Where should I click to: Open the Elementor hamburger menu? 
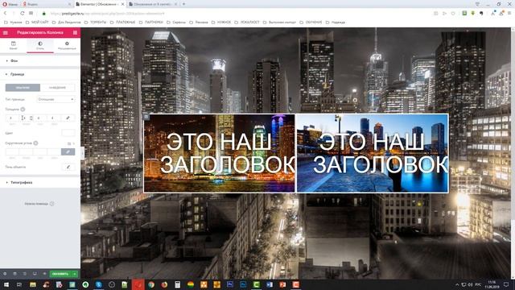pyautogui.click(x=6, y=32)
